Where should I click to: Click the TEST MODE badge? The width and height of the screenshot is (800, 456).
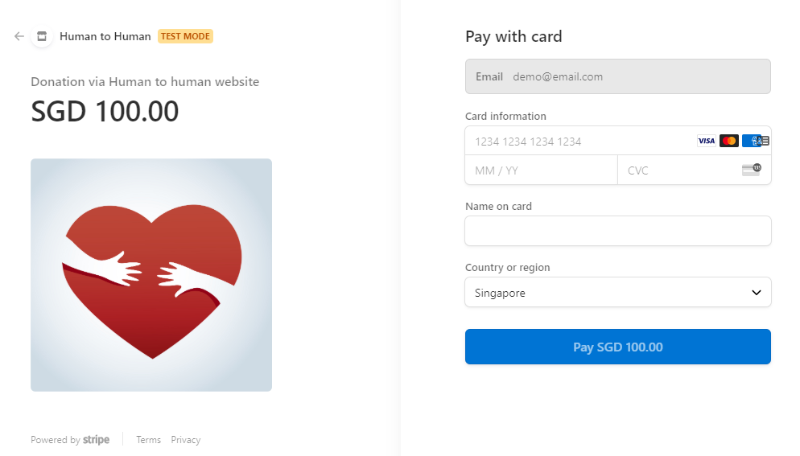[x=185, y=36]
